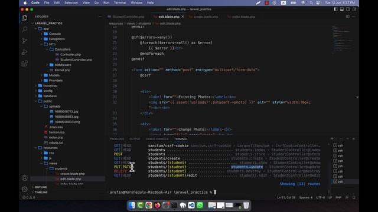Open the Explorer view in activity bar
Screen dimensions: 378x212
point(24,18)
